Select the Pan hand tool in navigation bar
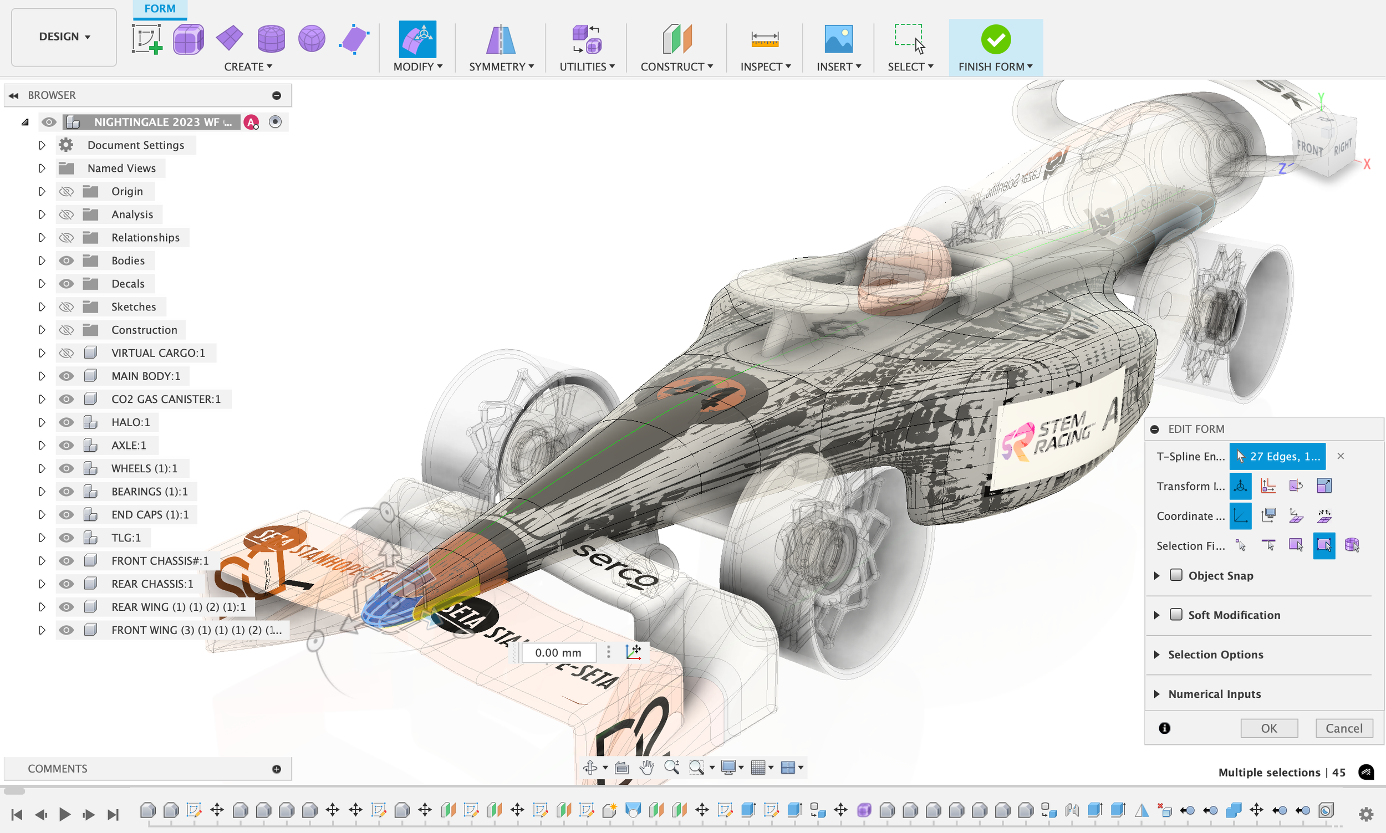Image resolution: width=1386 pixels, height=833 pixels. coord(646,768)
